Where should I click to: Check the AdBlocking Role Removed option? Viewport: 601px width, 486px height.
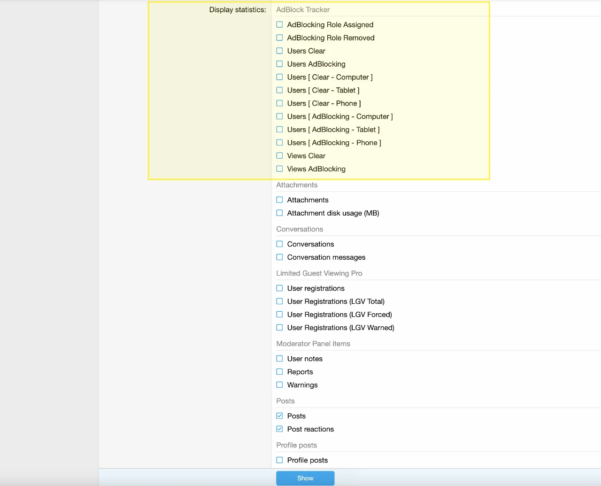(x=280, y=38)
